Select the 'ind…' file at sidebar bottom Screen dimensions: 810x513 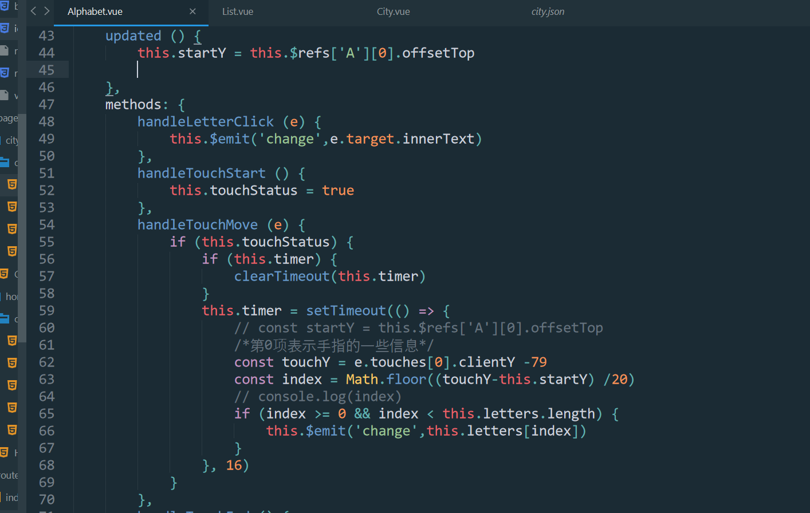tap(10, 498)
